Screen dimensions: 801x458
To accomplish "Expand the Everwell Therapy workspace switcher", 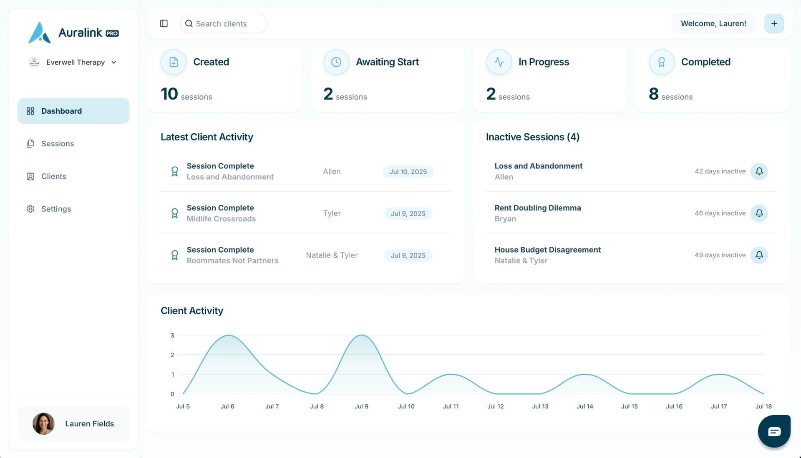I will click(x=73, y=62).
